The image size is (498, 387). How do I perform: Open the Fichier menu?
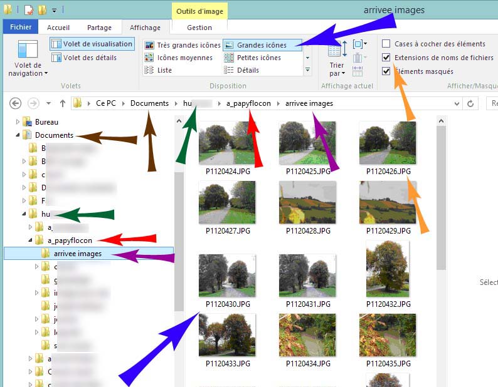tap(21, 27)
